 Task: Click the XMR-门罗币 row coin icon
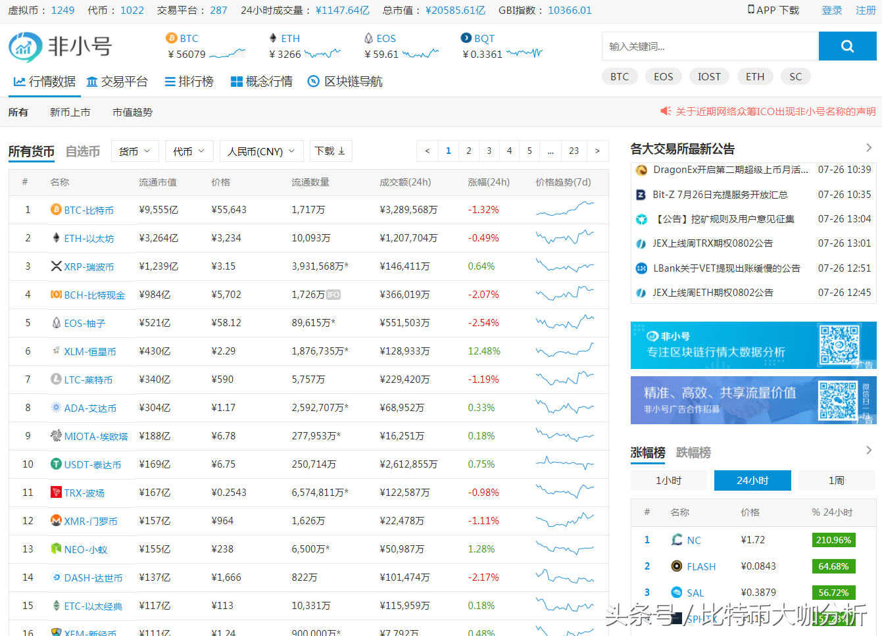tap(57, 520)
